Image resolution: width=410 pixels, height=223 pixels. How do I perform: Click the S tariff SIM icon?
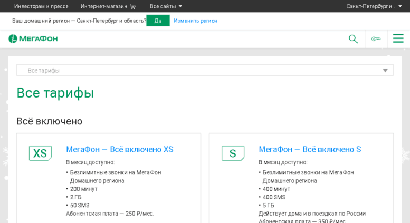pos(233,153)
